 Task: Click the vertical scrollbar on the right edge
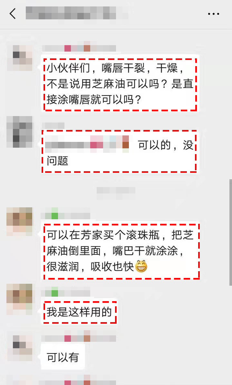coord(230,232)
